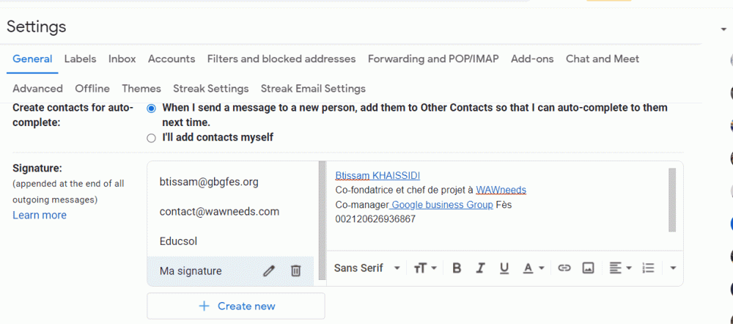733x324 pixels.
Task: Toggle italic formatting in signature editor
Action: pos(481,268)
